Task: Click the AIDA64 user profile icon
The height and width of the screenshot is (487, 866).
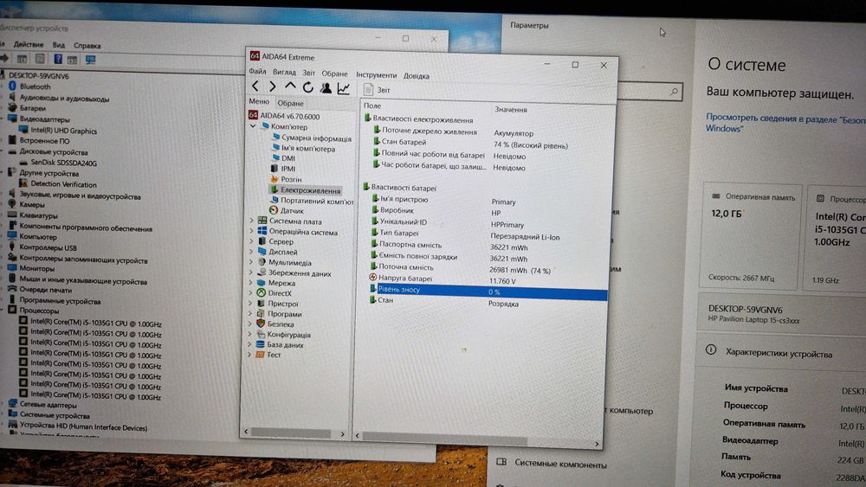Action: click(x=326, y=87)
